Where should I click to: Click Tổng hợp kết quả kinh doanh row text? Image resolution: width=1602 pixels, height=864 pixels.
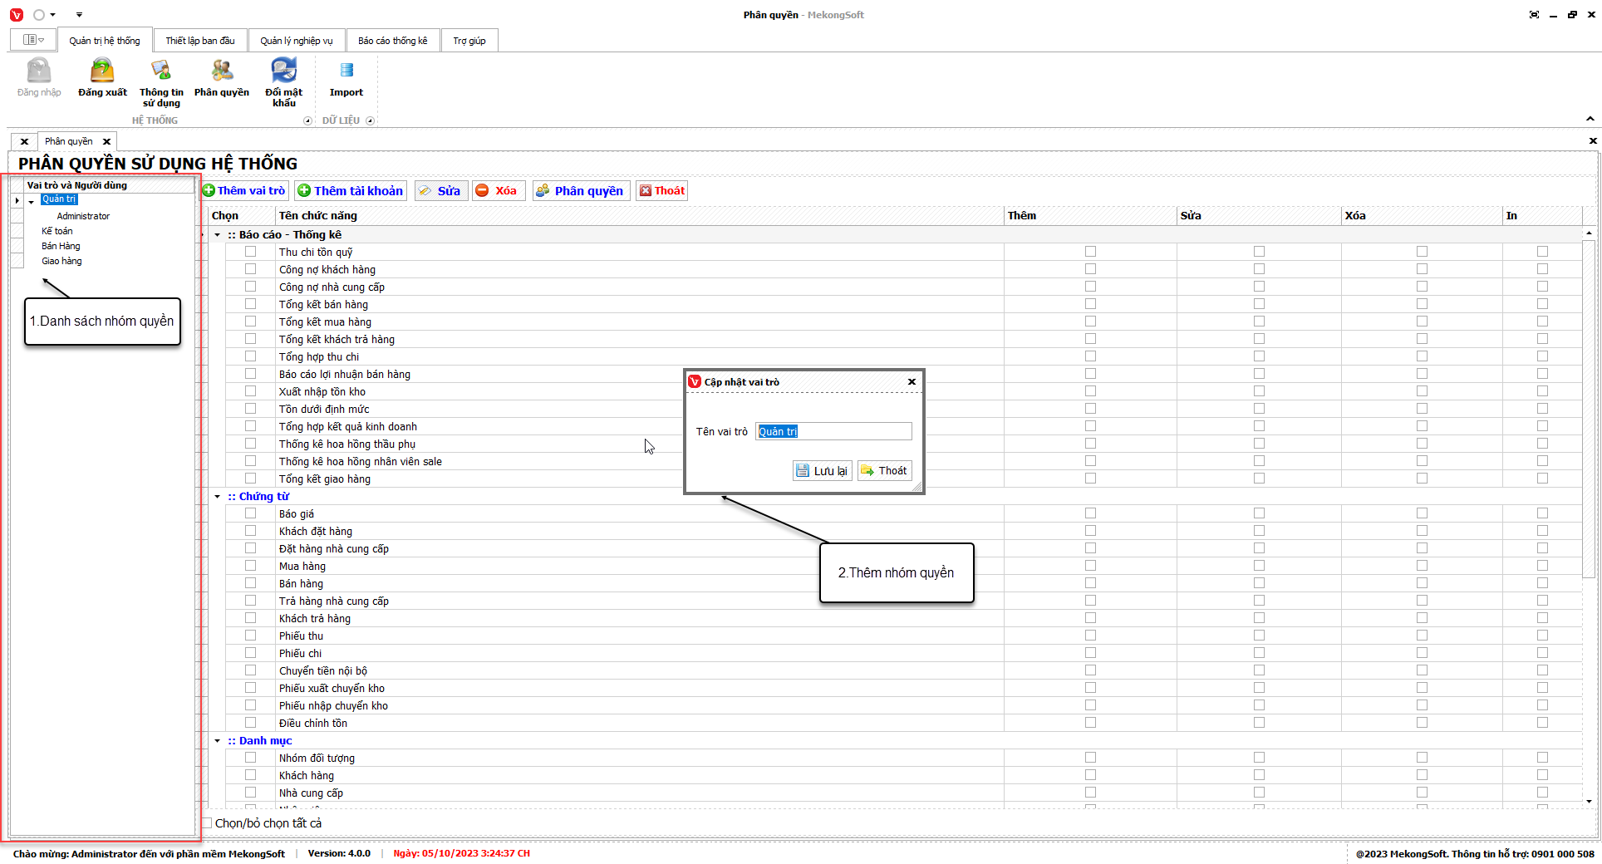click(348, 427)
